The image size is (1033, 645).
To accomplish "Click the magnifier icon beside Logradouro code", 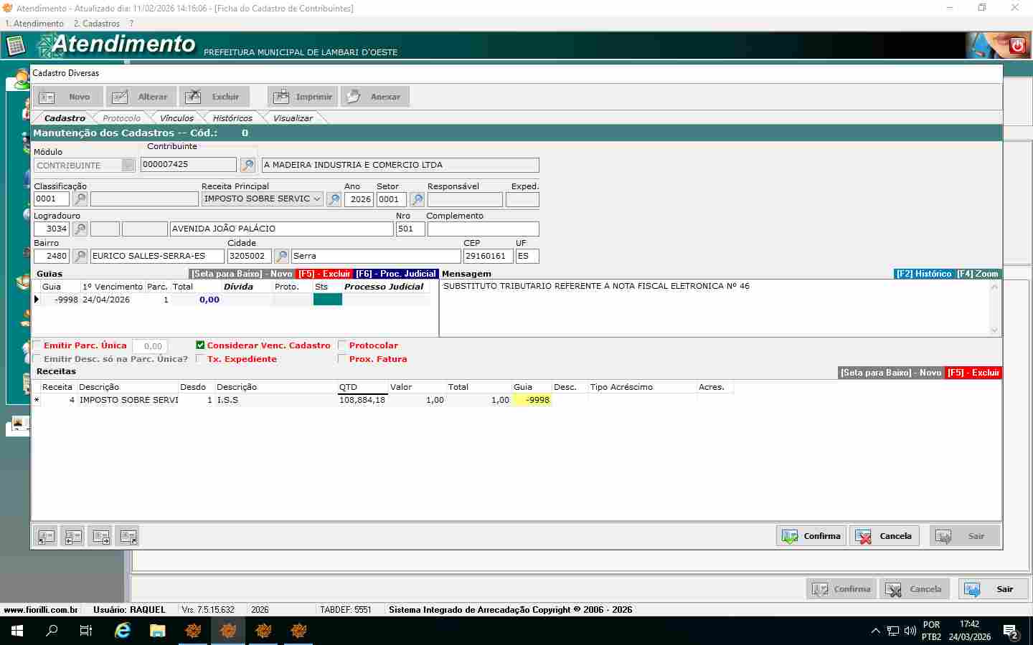I will (80, 229).
